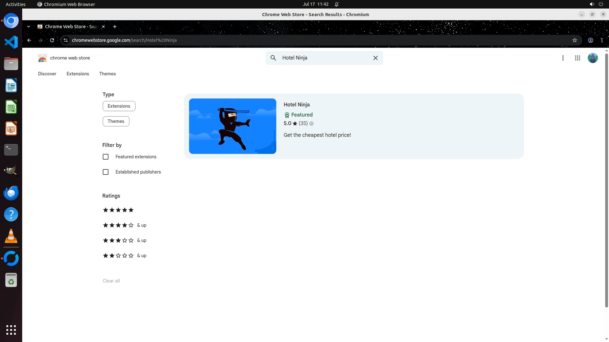Open the Hotel Ninja result title
Viewport: 609px width, 342px height.
click(297, 104)
